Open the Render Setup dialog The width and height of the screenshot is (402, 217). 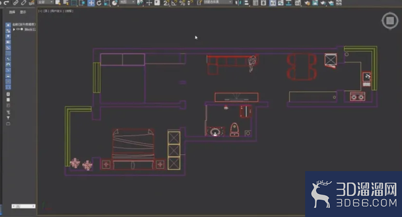[307, 3]
